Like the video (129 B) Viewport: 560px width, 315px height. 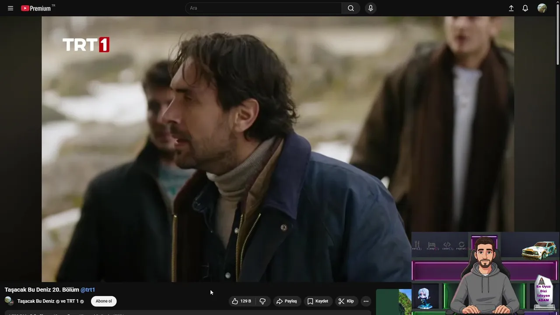coord(241,301)
